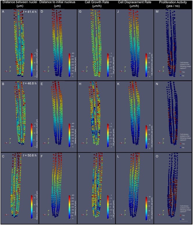Click the XYZ orientation axes icon in panel M
This screenshot has height=225, width=193.
[161, 69]
